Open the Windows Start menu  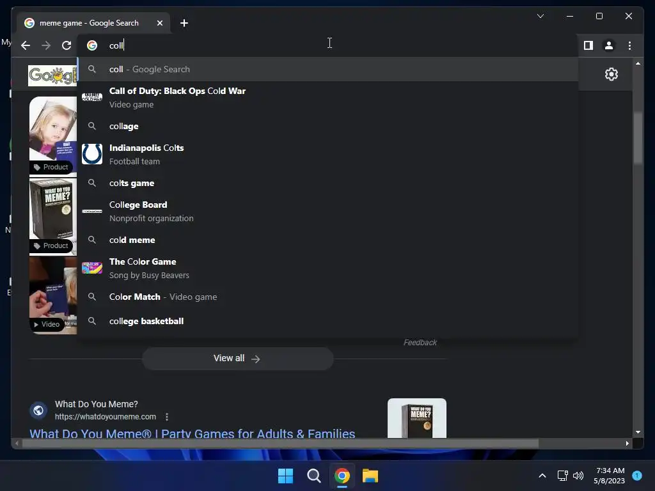click(286, 476)
